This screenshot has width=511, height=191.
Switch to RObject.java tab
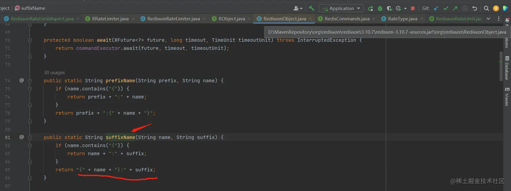pyautogui.click(x=232, y=19)
